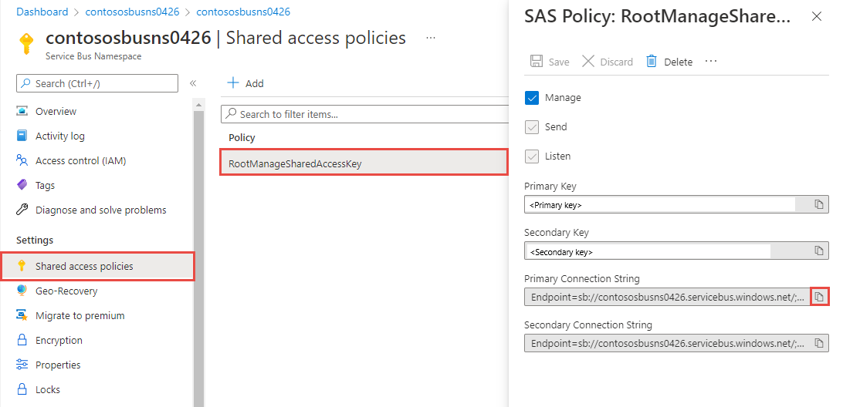Screen dimensions: 843x407
Task: Click the Save disk icon
Action: point(537,62)
